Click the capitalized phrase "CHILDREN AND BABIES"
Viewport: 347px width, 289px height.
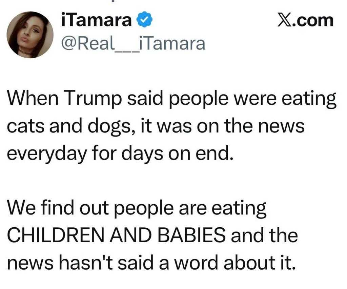[x=117, y=235]
